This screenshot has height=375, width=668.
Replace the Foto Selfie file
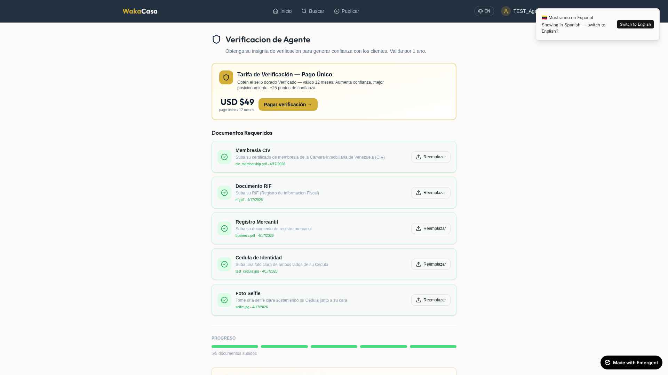click(x=431, y=300)
